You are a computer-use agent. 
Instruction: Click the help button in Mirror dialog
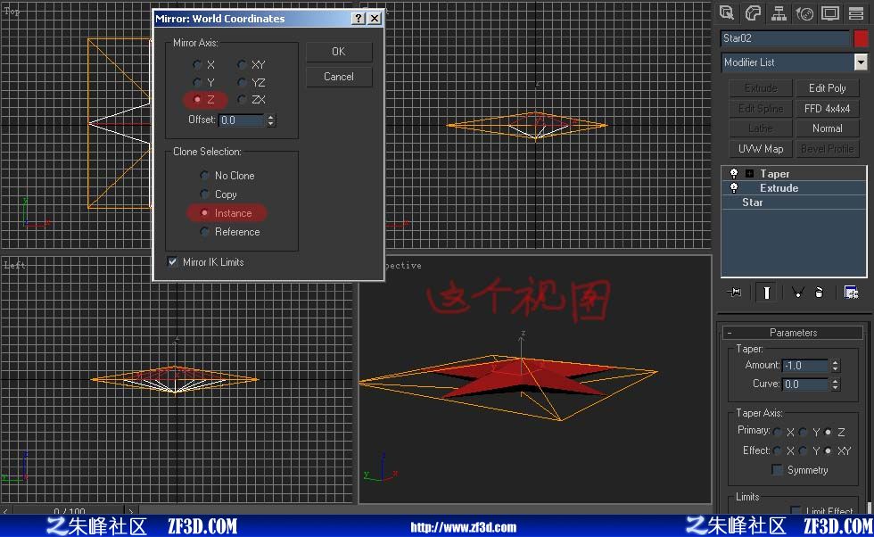pos(359,19)
